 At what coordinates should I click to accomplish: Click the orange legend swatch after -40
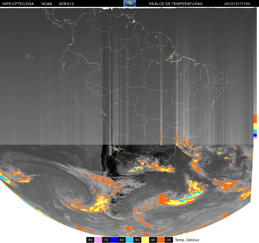click(161, 240)
